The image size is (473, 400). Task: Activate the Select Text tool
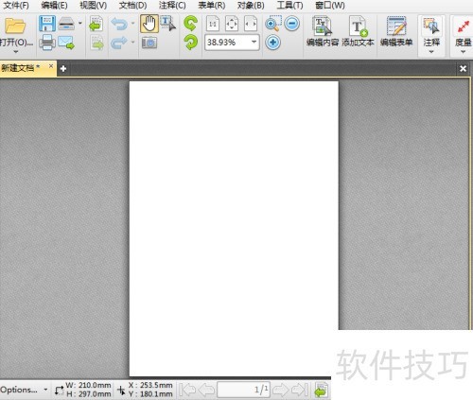click(167, 24)
